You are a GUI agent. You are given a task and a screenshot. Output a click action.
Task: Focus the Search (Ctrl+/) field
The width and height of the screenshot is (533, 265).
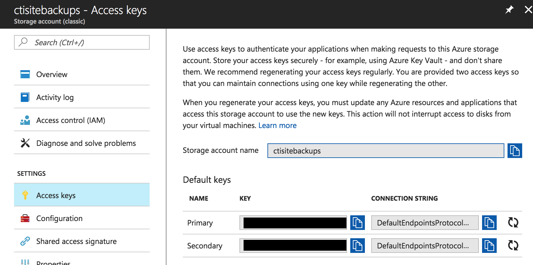82,42
